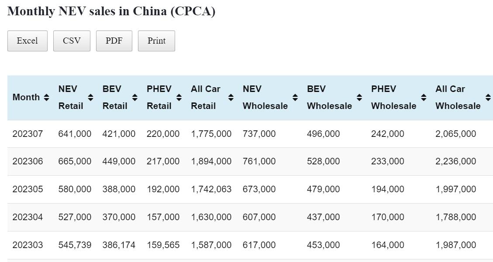Select the 202304 month cell
This screenshot has height=262, width=493.
pyautogui.click(x=28, y=217)
